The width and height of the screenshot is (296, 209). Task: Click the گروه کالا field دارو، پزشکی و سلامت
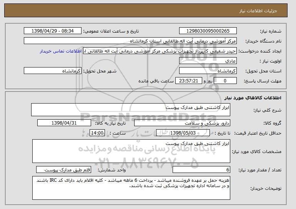(x=182, y=123)
